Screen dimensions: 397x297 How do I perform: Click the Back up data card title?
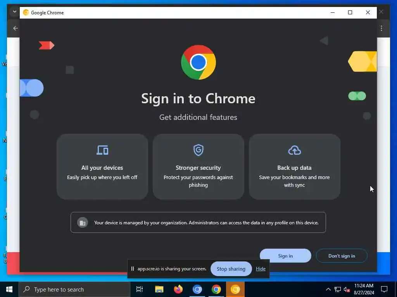pyautogui.click(x=295, y=168)
